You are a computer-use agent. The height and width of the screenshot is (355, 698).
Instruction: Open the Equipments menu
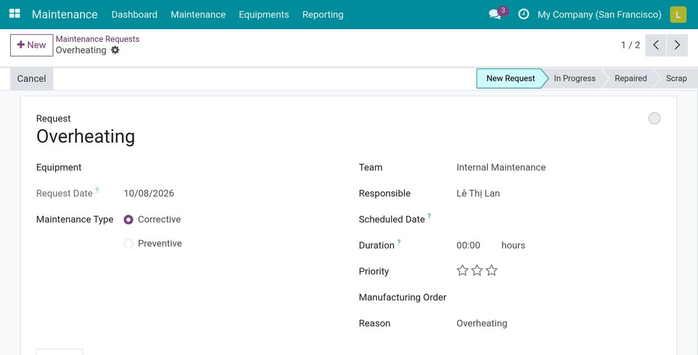264,15
